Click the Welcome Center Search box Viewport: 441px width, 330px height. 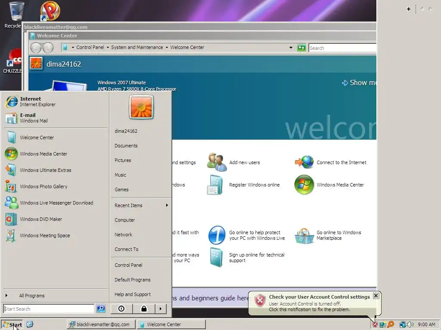[342, 48]
